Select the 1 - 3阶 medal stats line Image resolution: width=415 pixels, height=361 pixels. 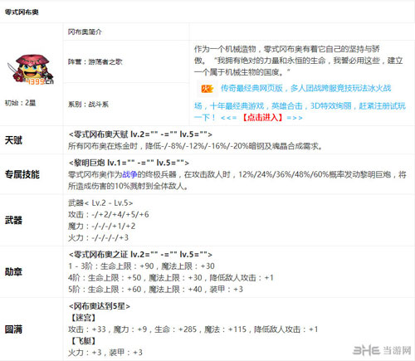(141, 266)
